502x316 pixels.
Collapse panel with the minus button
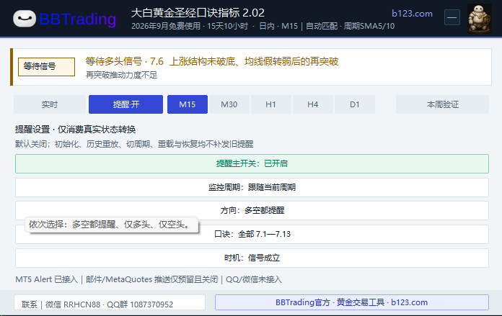(452, 17)
